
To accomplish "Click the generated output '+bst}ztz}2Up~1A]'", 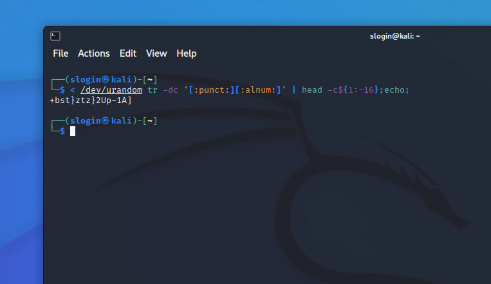I will [x=91, y=100].
